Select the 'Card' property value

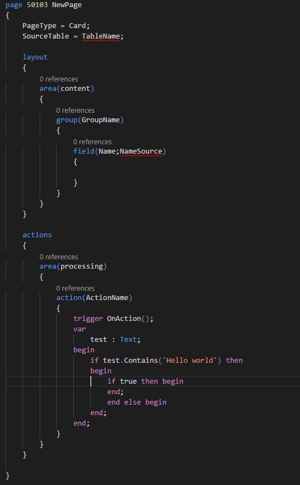pos(77,26)
